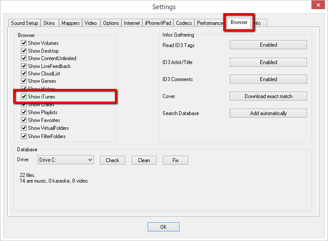The width and height of the screenshot is (328, 241).
Task: Toggle the Show Desktop checkbox
Action: click(x=24, y=51)
